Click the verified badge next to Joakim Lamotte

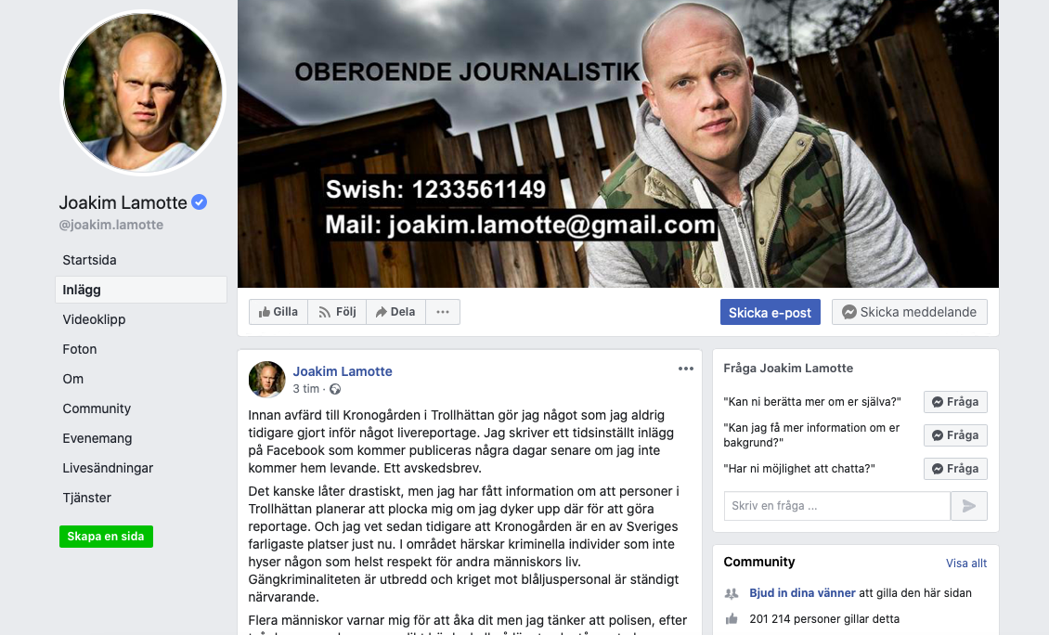200,201
